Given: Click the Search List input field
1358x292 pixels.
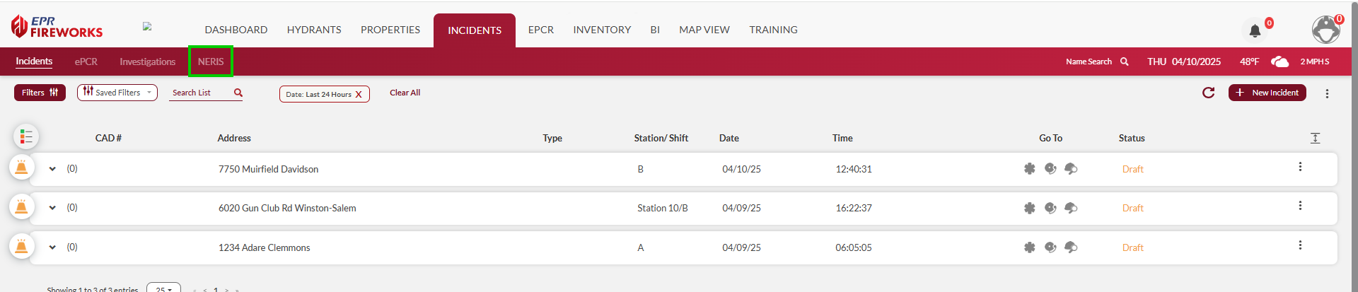Looking at the screenshot, I should (201, 93).
